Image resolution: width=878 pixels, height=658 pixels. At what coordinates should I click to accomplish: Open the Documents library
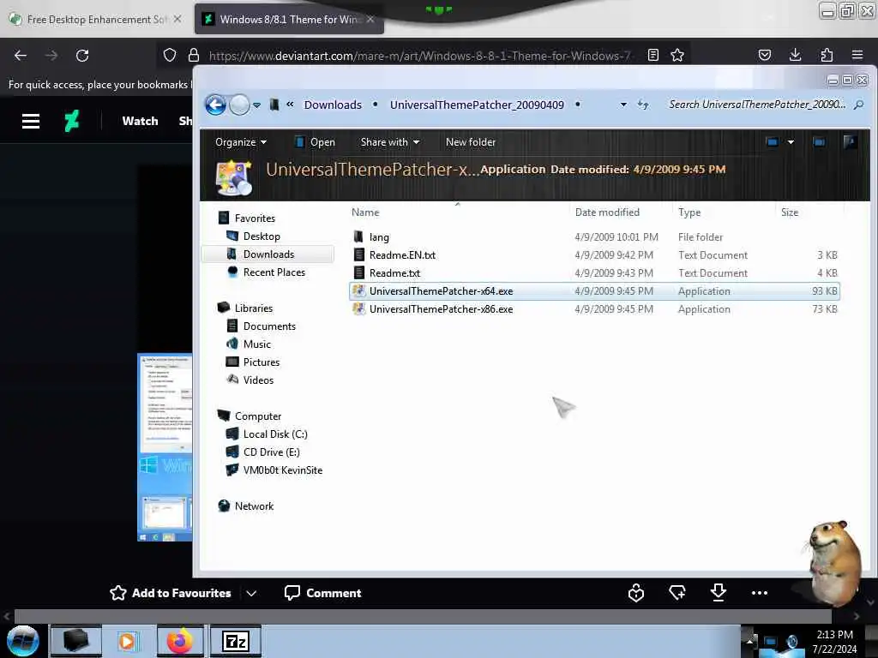(268, 326)
